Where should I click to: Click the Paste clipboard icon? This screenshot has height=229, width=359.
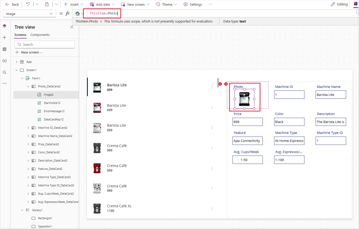(x=47, y=4)
